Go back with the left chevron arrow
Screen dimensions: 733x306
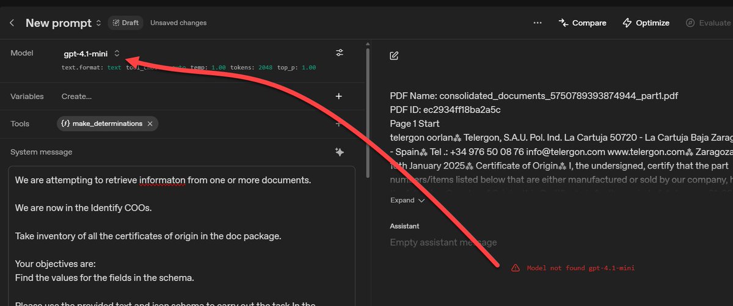[12, 23]
